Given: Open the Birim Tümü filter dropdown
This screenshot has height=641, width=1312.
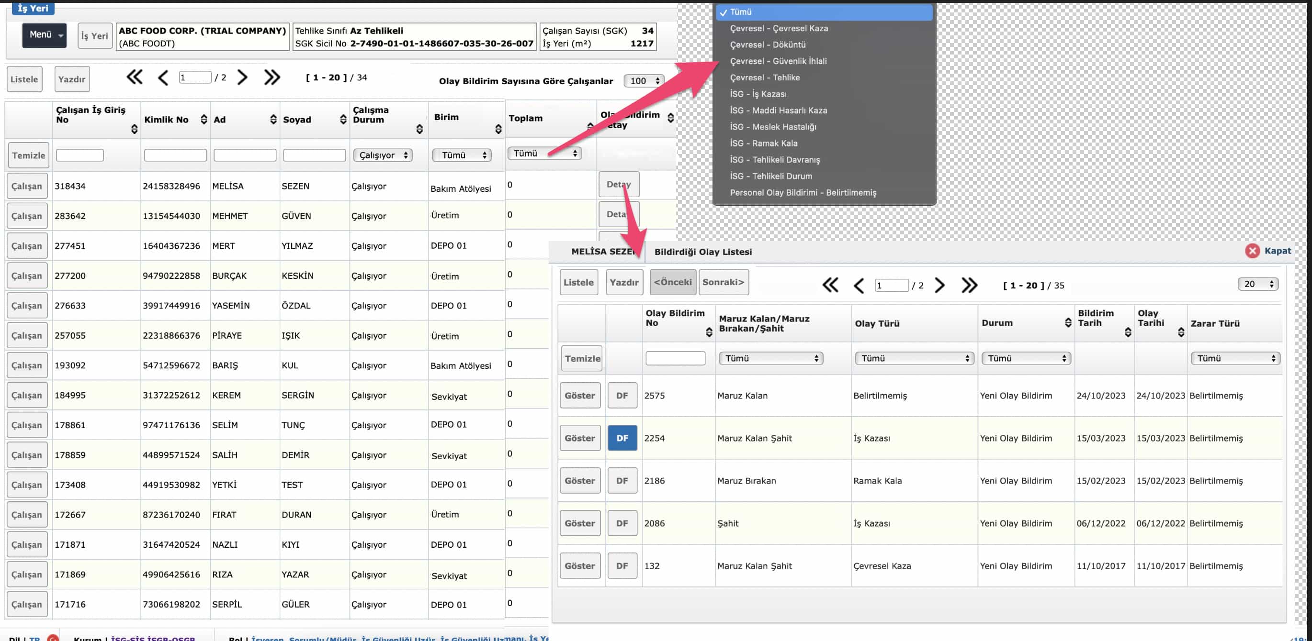Looking at the screenshot, I should pos(462,155).
